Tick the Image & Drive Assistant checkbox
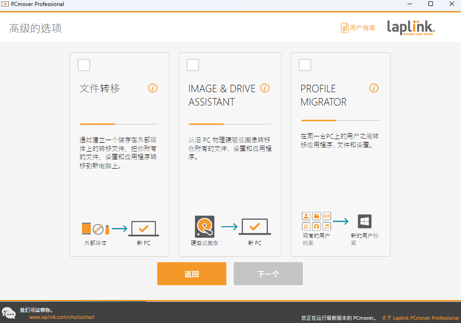This screenshot has height=323, width=461. (x=193, y=65)
